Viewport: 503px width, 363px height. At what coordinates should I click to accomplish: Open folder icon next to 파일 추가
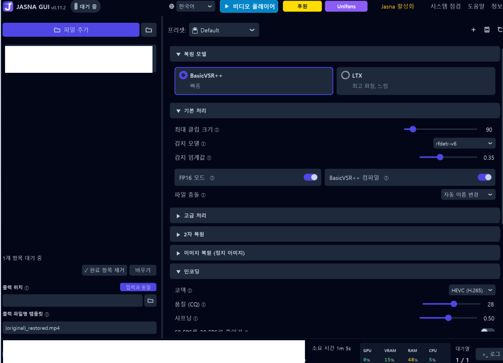tap(149, 30)
